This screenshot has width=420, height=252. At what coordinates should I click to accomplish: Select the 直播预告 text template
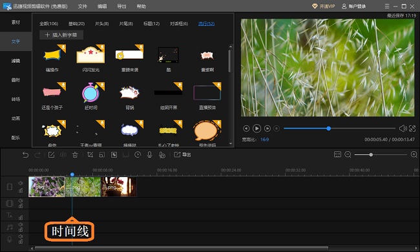[x=207, y=96]
